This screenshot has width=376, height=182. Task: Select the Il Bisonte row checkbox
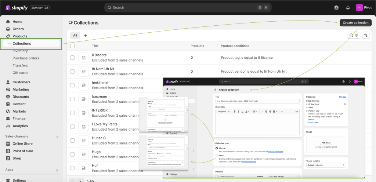point(72,58)
